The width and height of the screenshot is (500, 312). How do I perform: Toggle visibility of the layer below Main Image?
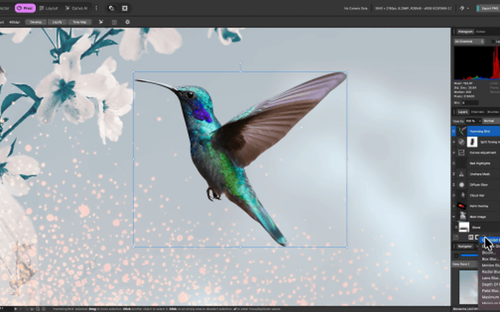click(456, 227)
